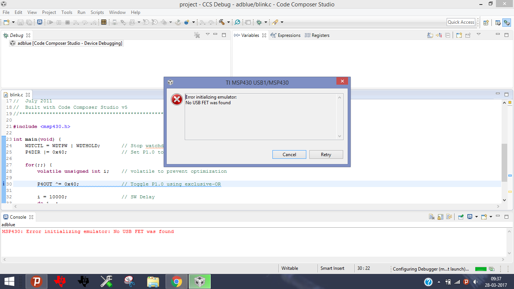This screenshot has width=514, height=289.
Task: Click Collapse All in Variables view
Action: pos(447,35)
